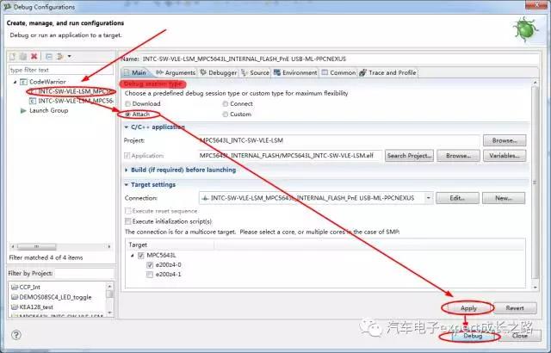Viewport: 551px width, 353px height.
Task: Click the duplicate launch configuration icon
Action: [x=23, y=56]
